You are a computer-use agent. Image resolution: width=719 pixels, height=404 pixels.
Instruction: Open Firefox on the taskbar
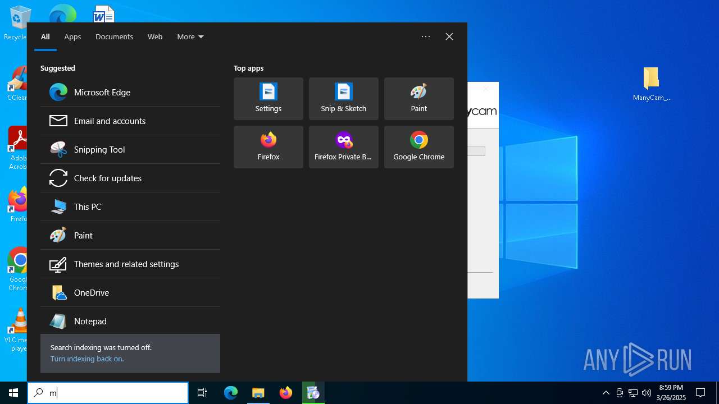coord(286,393)
